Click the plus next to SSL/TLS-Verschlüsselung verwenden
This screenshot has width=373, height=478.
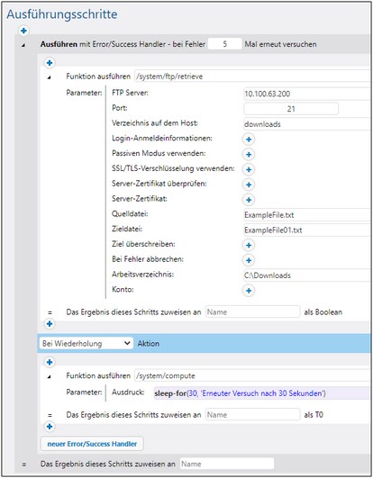point(249,169)
